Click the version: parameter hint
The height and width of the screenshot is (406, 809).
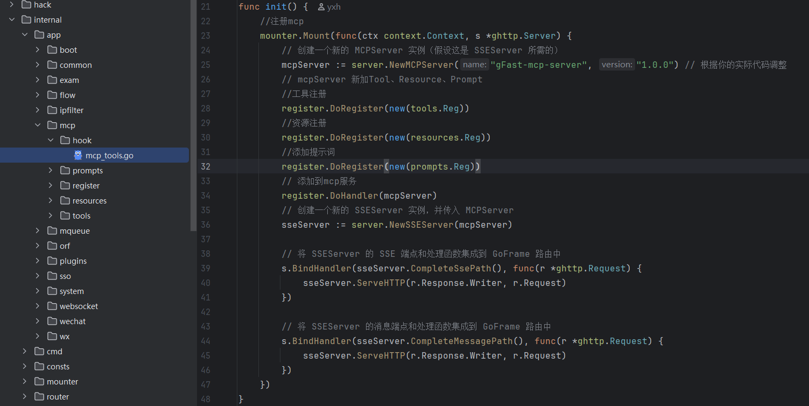tap(617, 65)
